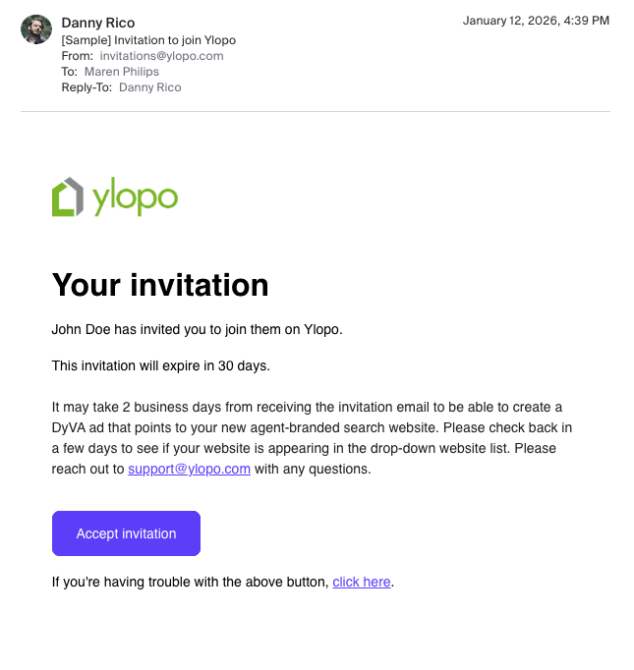Click the John Doe has invited you sentence
The width and height of the screenshot is (634, 670).
[x=198, y=330]
